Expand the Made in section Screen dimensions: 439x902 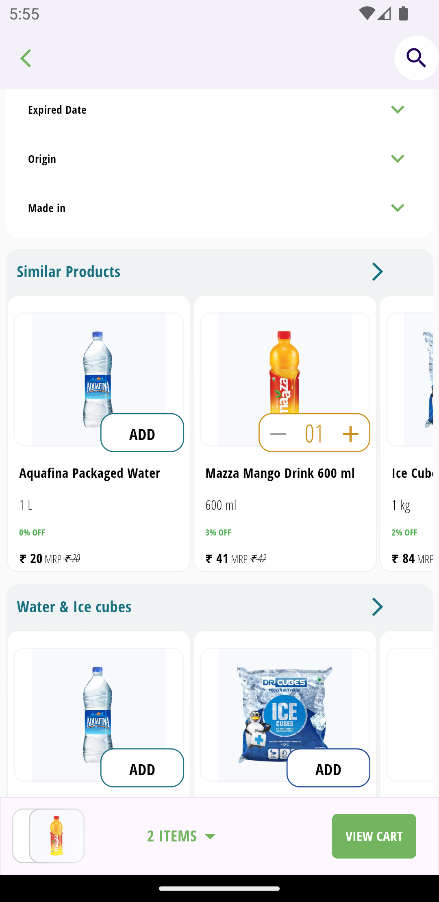[x=219, y=208]
